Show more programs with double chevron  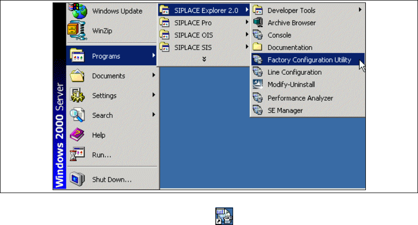pyautogui.click(x=204, y=59)
